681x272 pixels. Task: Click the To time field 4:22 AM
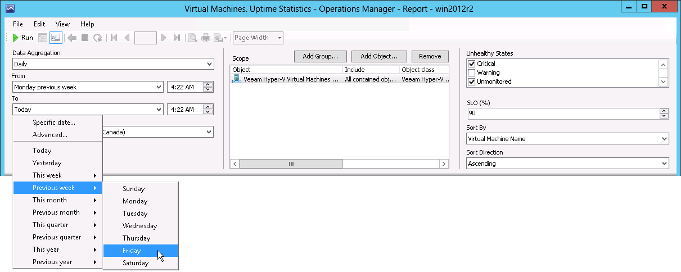184,110
